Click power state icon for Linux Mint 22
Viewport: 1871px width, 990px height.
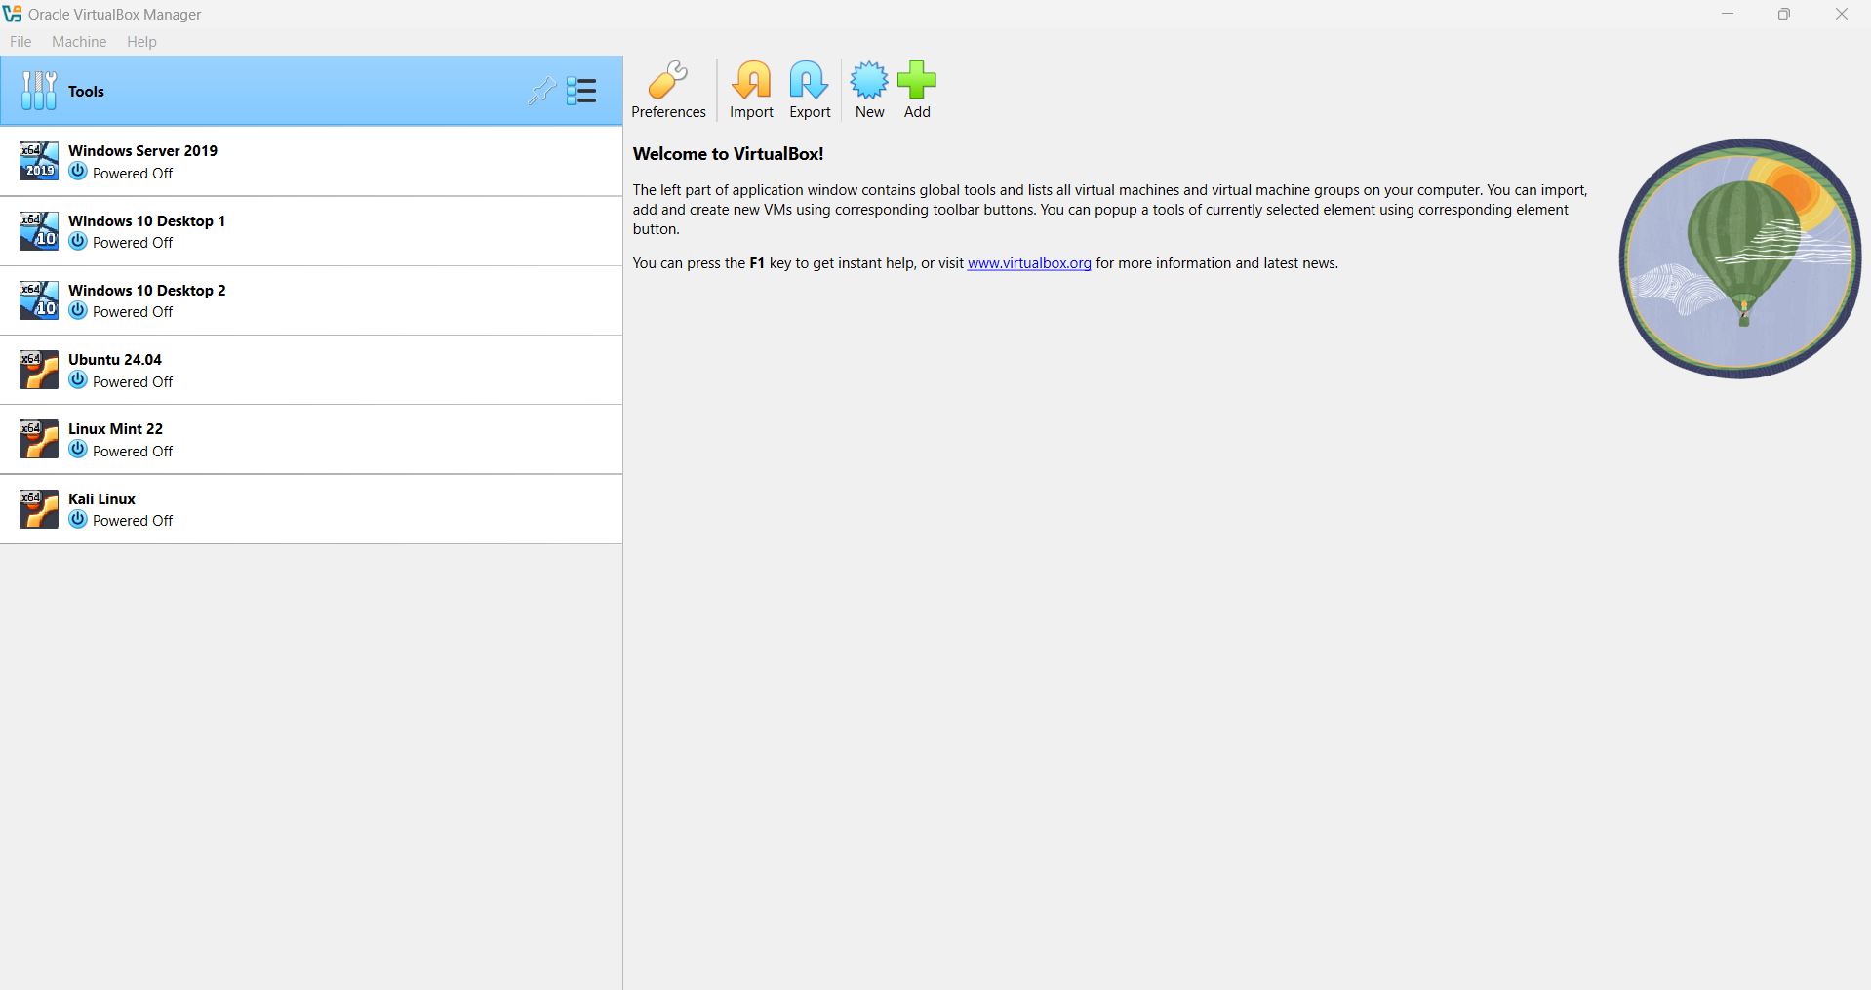[x=78, y=450]
